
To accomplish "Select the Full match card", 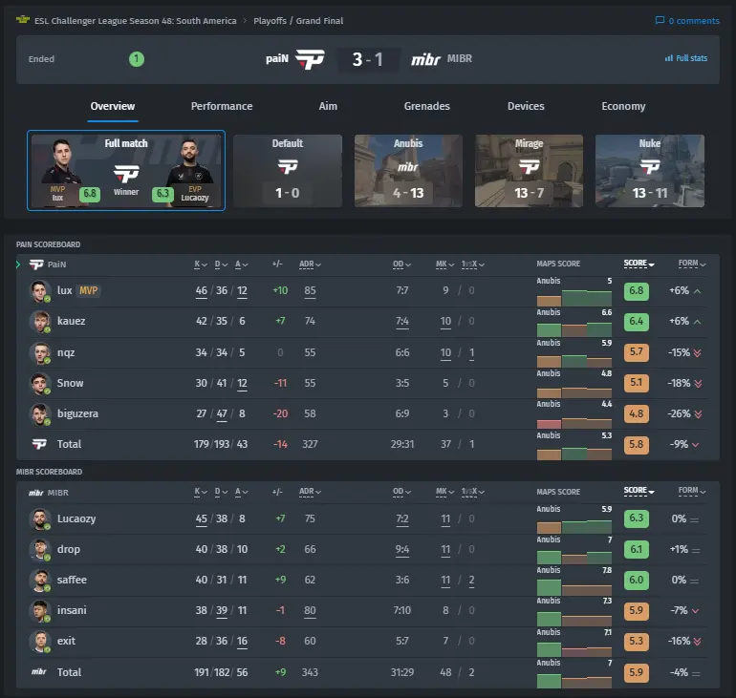I will [x=126, y=171].
